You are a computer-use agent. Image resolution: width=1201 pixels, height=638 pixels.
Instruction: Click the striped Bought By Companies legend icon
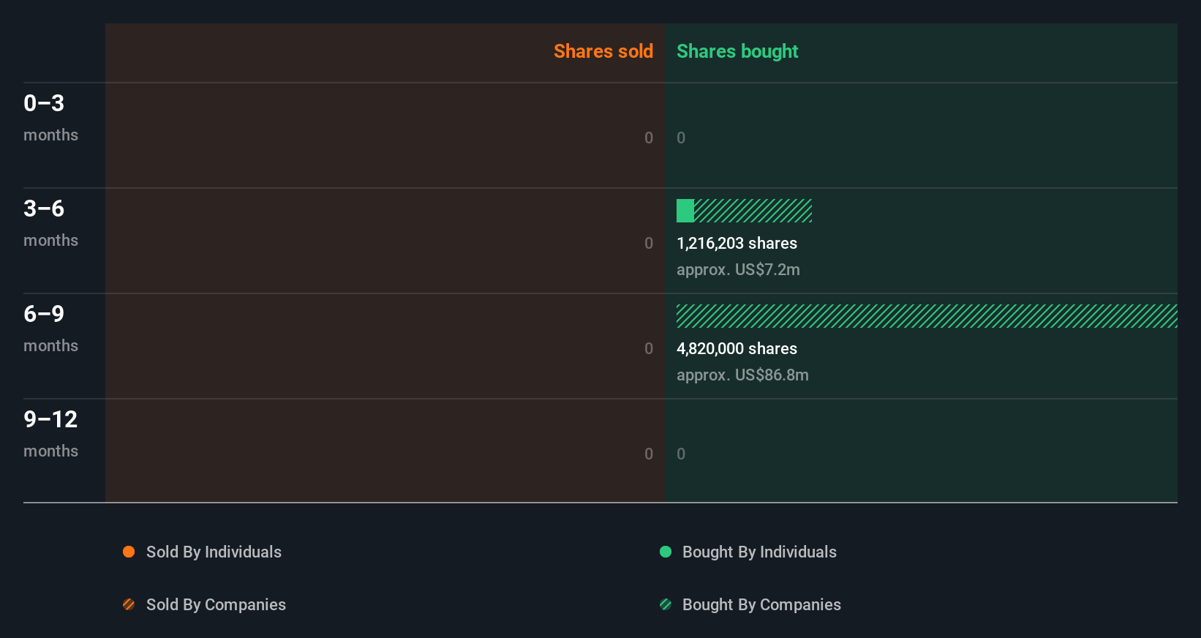[x=666, y=604]
